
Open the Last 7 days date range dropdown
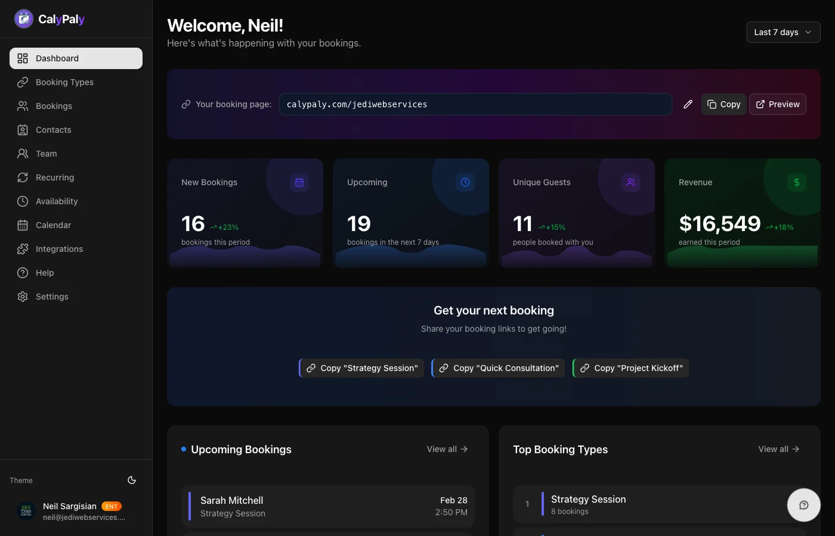[x=783, y=32]
